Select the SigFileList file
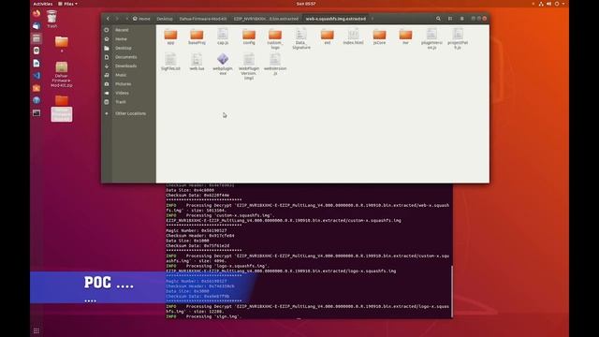Viewport: 599px width, 337px height. click(170, 62)
